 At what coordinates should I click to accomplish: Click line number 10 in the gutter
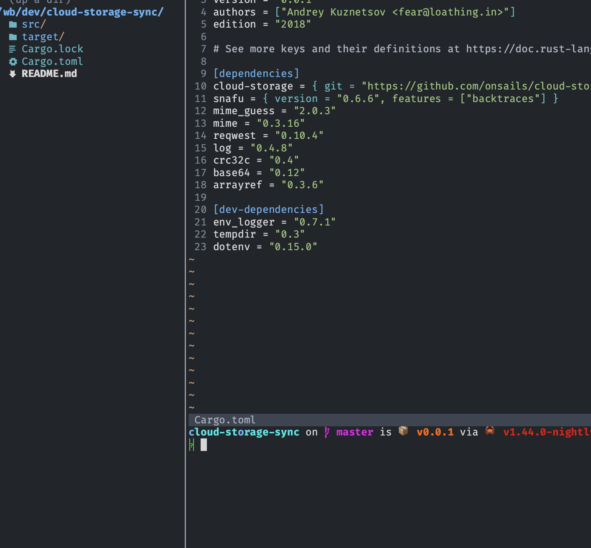(200, 86)
